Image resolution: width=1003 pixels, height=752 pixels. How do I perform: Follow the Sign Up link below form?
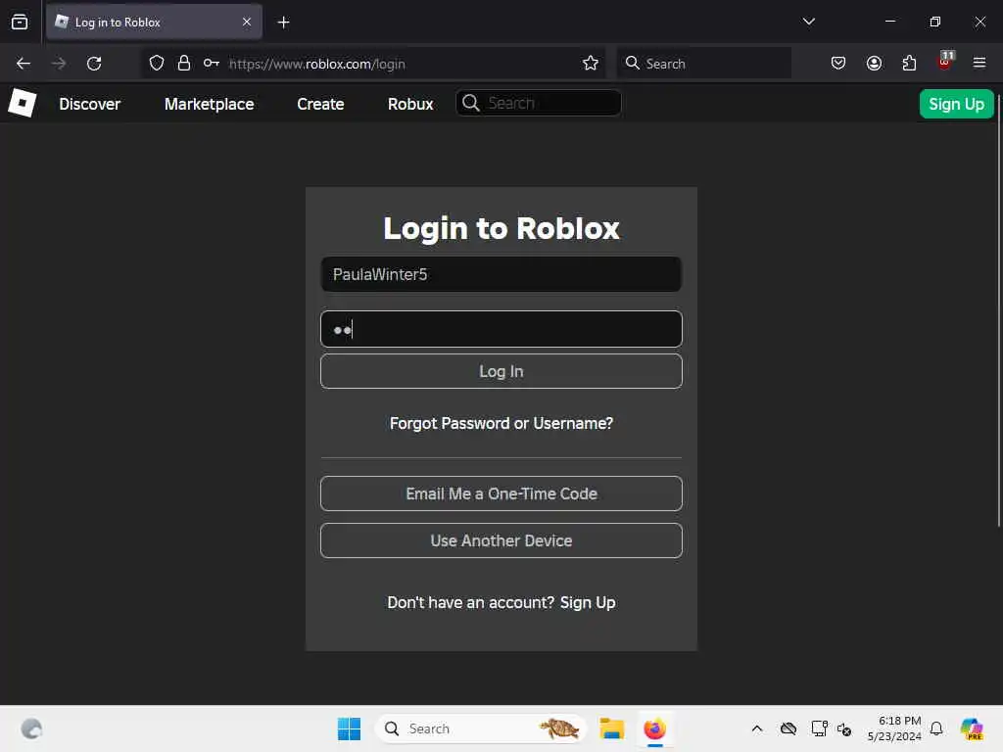pos(588,602)
